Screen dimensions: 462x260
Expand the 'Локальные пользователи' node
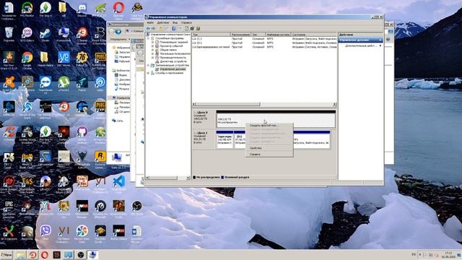[x=152, y=53]
